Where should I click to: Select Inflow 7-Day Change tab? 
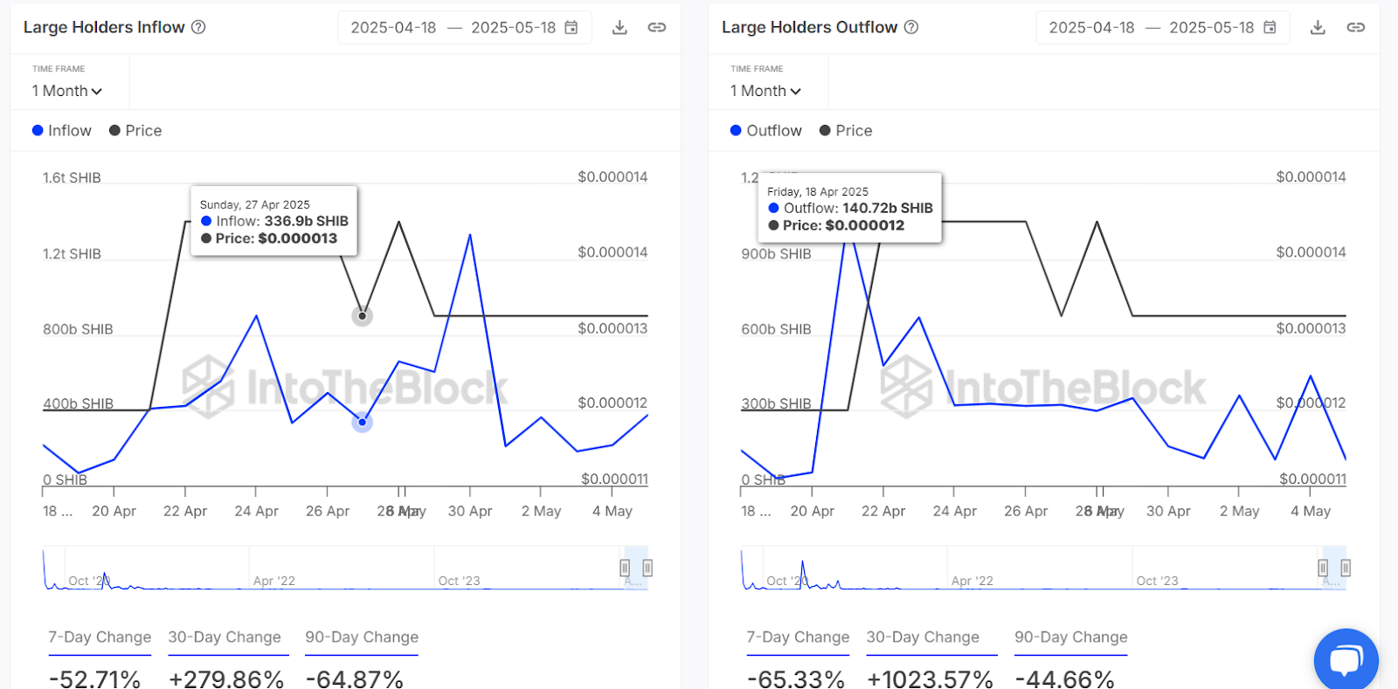point(100,637)
